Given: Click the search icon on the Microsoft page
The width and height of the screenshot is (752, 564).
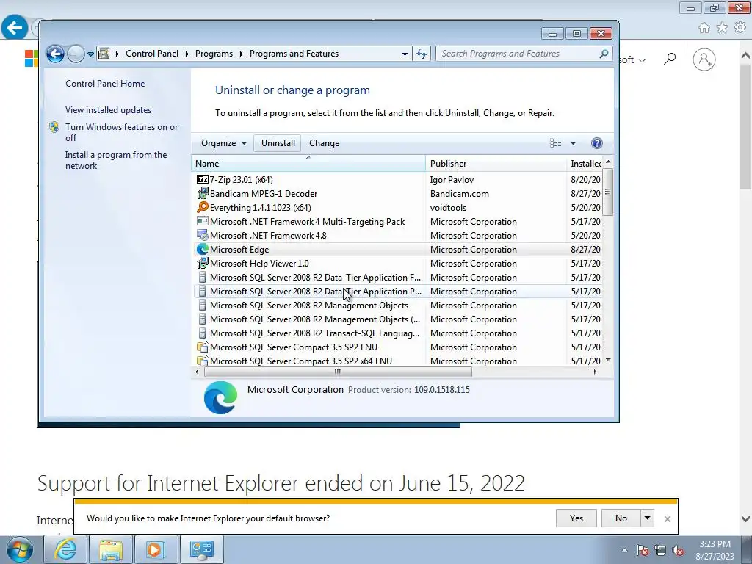Looking at the screenshot, I should (670, 59).
